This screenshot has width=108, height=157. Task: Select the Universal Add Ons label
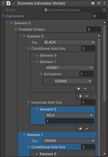(x=46, y=103)
